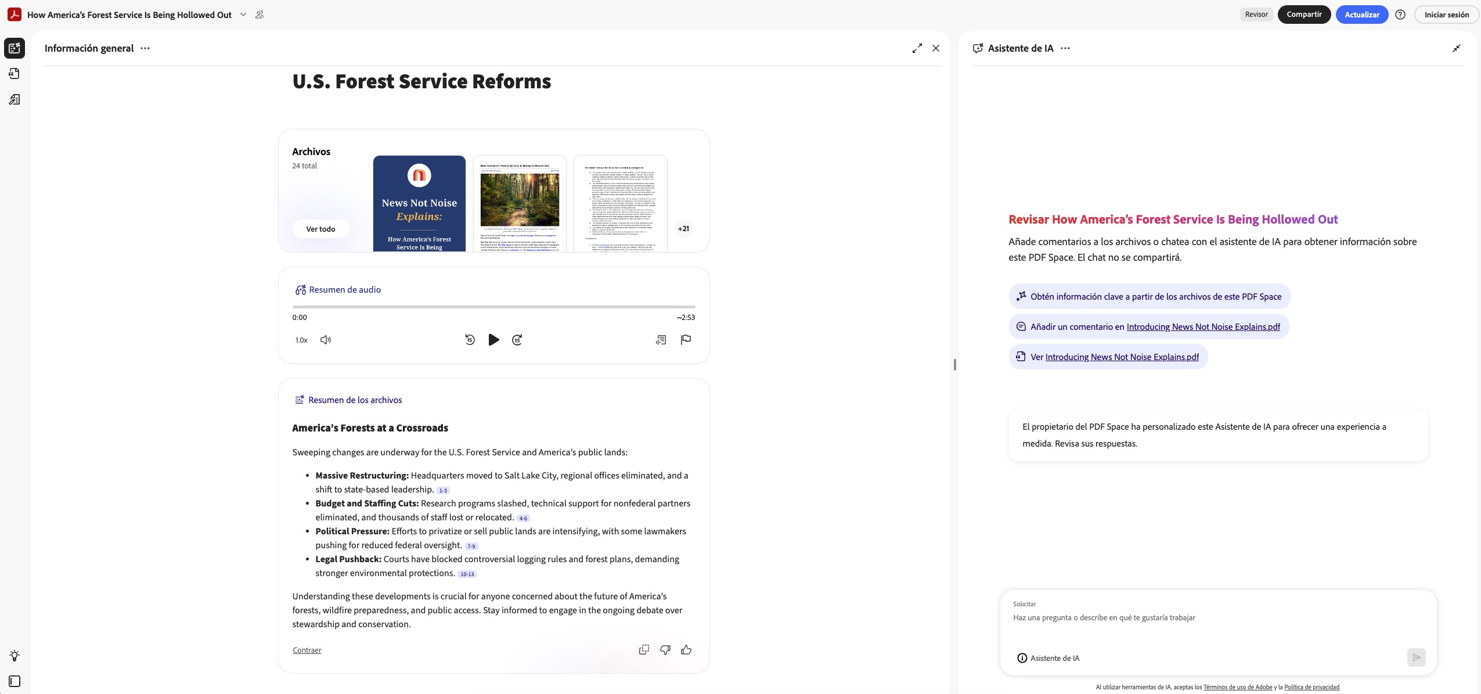The width and height of the screenshot is (1481, 694).
Task: Click thumbs up on summary
Action: [686, 650]
